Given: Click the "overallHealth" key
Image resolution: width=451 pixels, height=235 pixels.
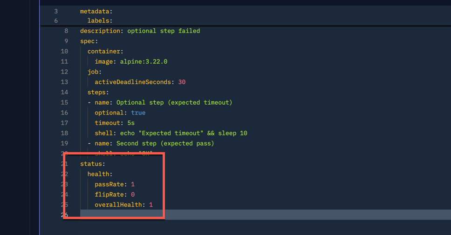Looking at the screenshot, I should tap(118, 205).
